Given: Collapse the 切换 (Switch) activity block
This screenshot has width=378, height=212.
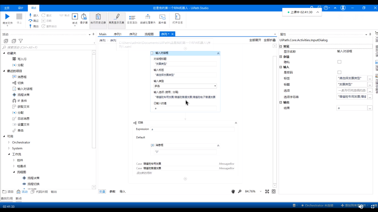Looking at the screenshot, I should [236, 123].
